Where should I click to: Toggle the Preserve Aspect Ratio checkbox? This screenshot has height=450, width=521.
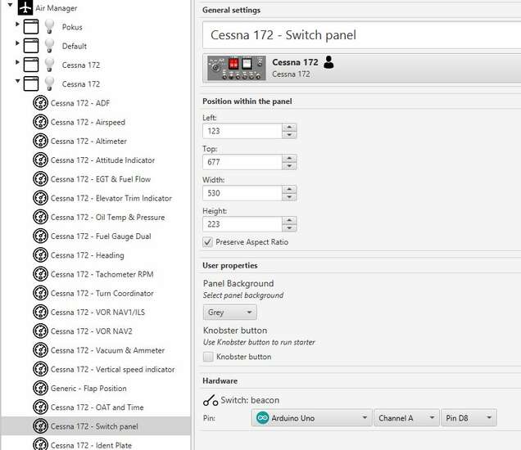coord(208,242)
